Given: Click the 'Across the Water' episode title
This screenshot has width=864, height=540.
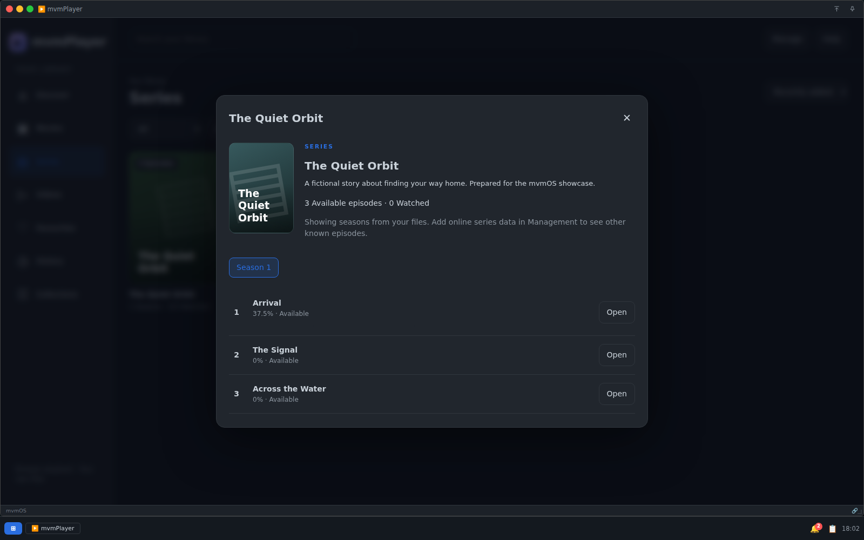Looking at the screenshot, I should point(289,389).
